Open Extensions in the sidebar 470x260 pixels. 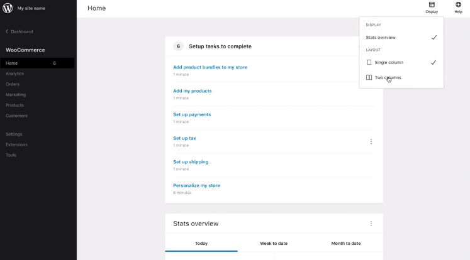(16, 144)
